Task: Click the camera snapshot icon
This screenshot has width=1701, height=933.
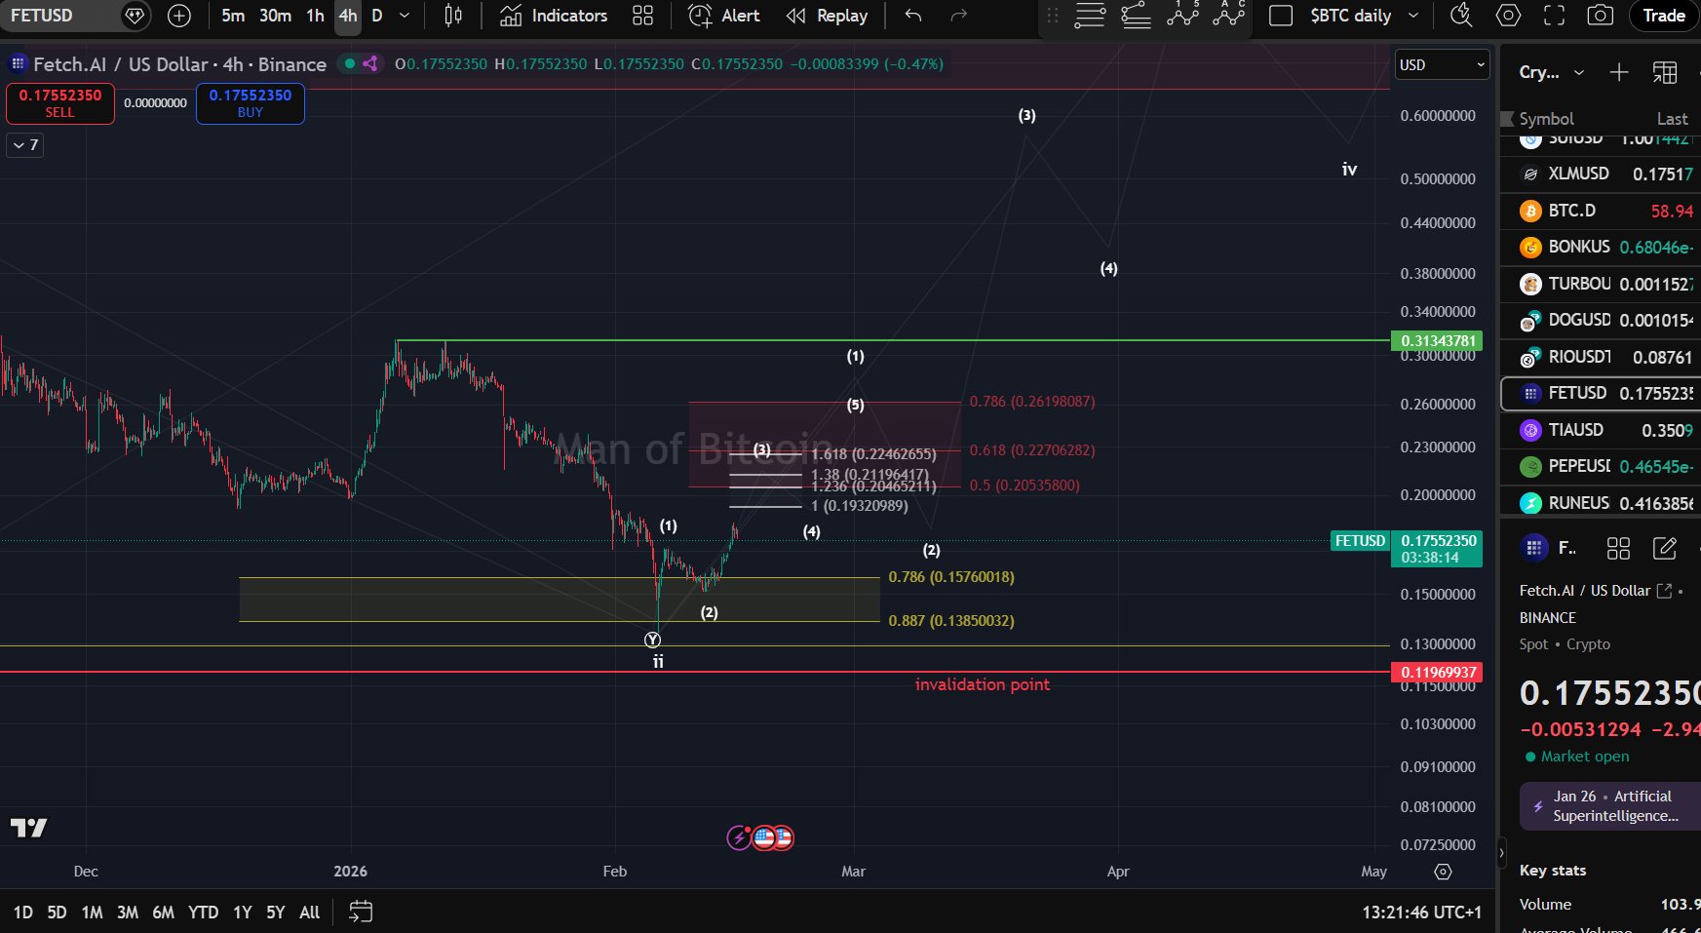Action: coord(1600,16)
